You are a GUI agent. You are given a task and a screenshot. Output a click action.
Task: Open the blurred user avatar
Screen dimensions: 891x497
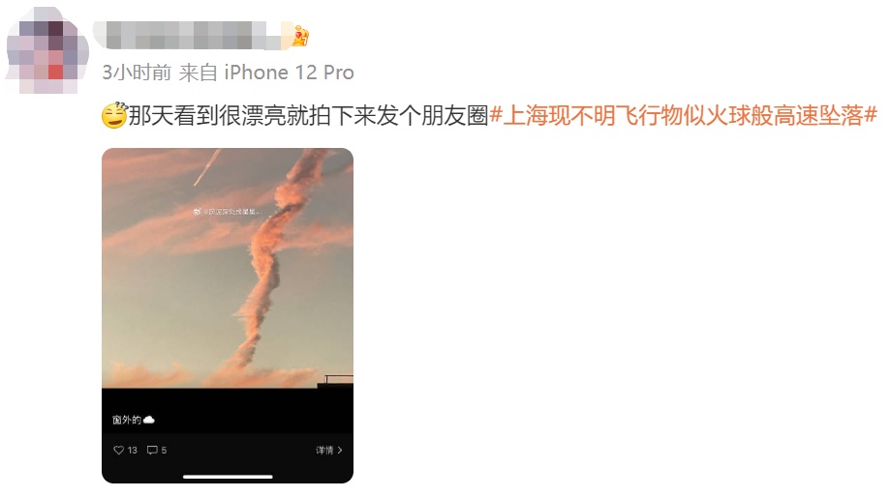click(47, 50)
